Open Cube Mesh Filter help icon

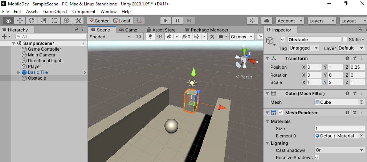point(347,93)
